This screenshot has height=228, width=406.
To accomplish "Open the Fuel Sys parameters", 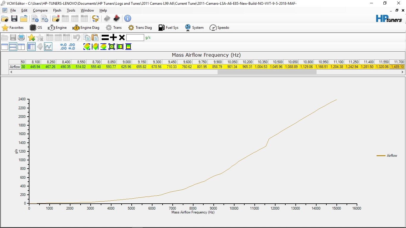I will (168, 28).
